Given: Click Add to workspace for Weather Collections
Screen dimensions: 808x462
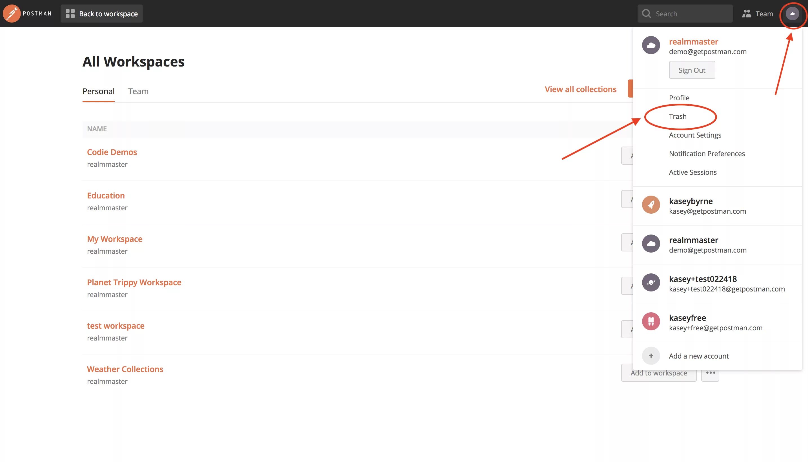Looking at the screenshot, I should (x=659, y=373).
